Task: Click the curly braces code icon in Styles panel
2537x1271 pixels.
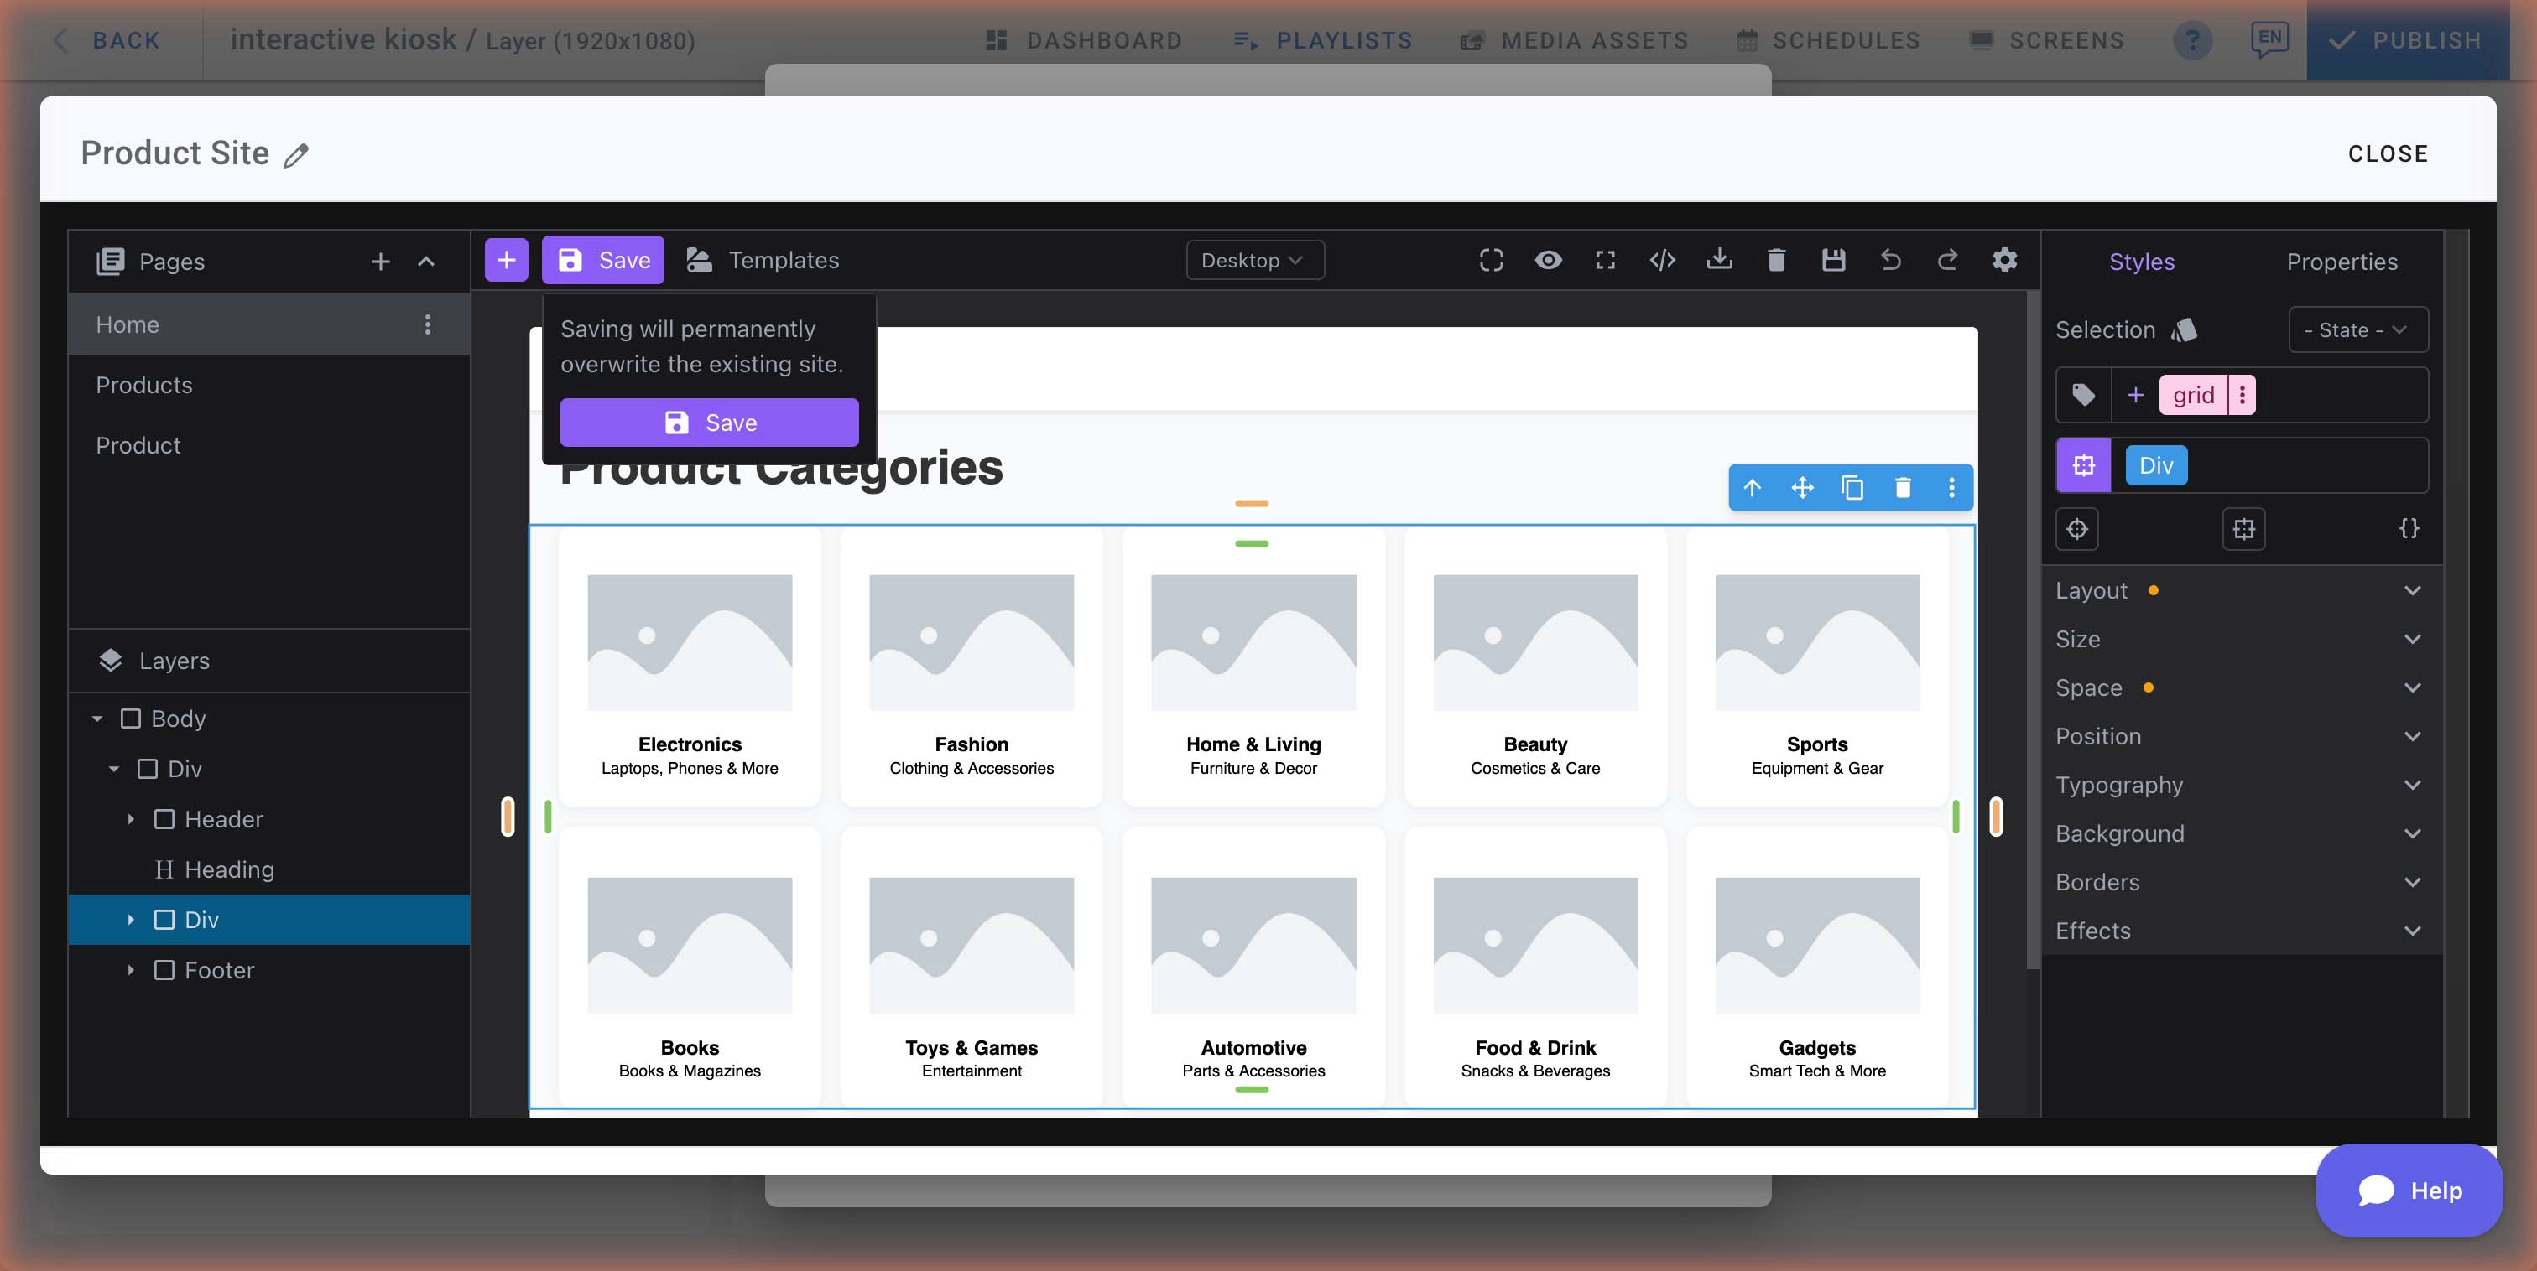Action: pyautogui.click(x=2410, y=529)
